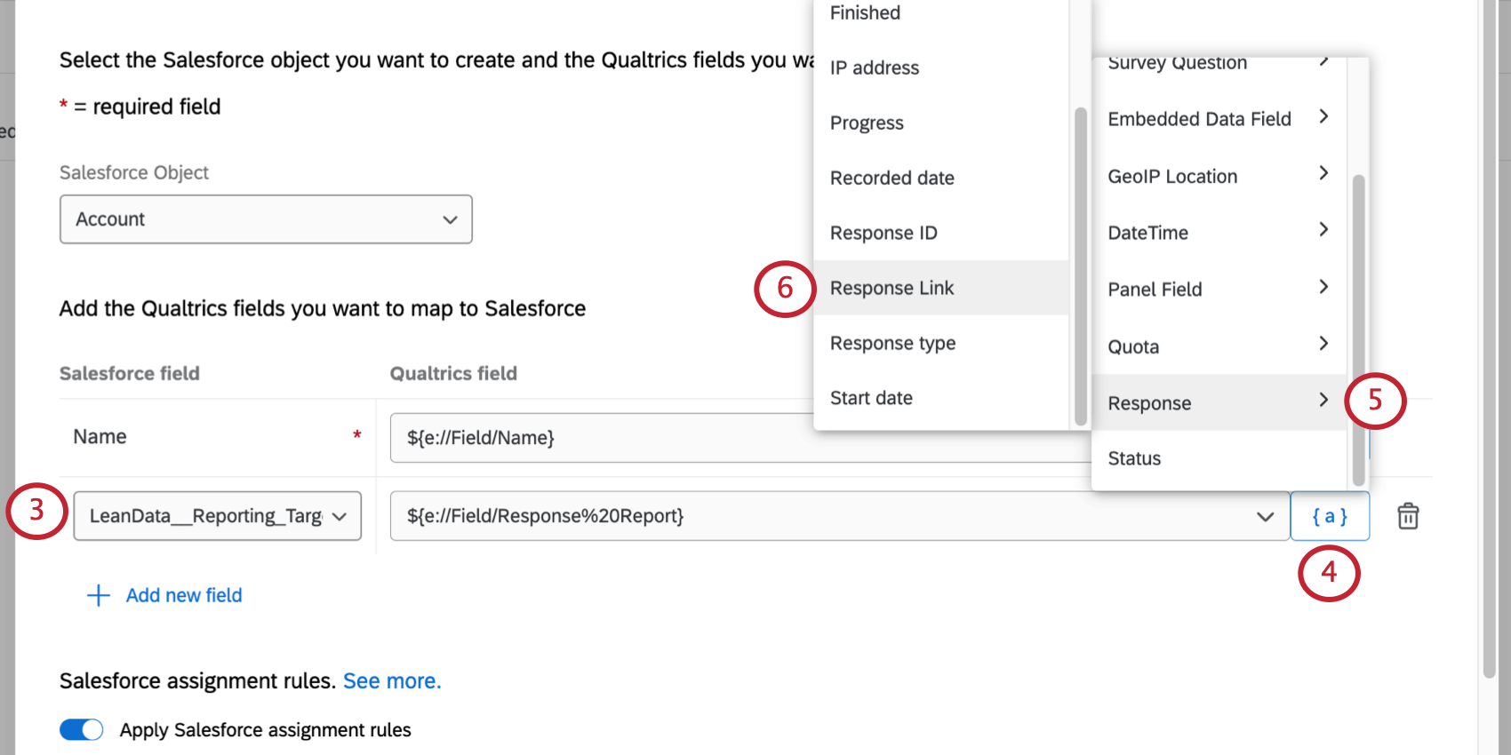Toggle Apply Salesforce assignment rules switch
Viewport: 1511px width, 755px height.
82,729
